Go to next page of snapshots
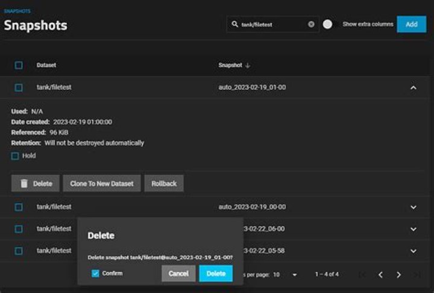Viewport: 434px width, 293px height. [398, 275]
